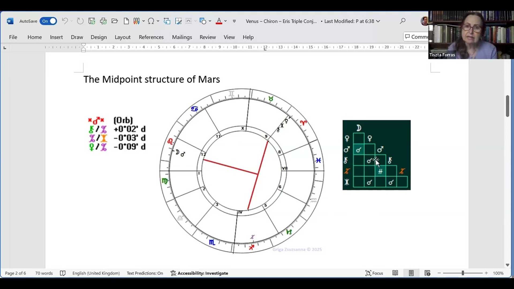Open the Mailings tab
The width and height of the screenshot is (514, 289).
[x=182, y=37]
